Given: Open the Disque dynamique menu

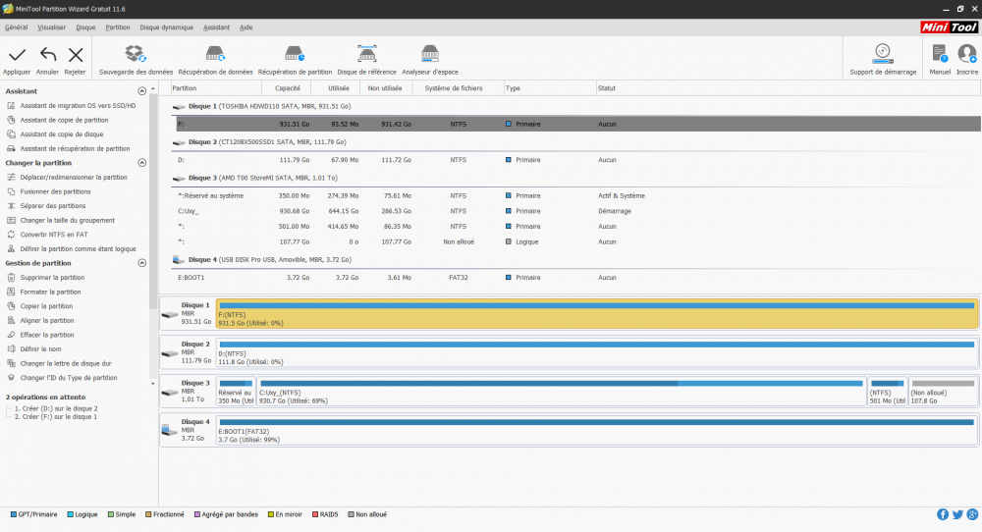Looking at the screenshot, I should pos(167,27).
